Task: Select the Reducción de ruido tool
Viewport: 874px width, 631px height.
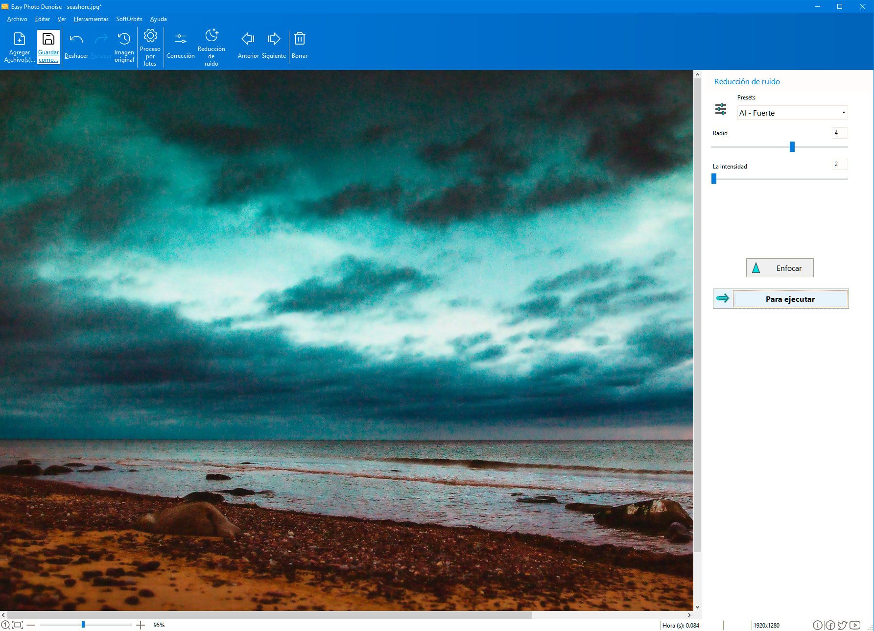Action: (x=212, y=35)
